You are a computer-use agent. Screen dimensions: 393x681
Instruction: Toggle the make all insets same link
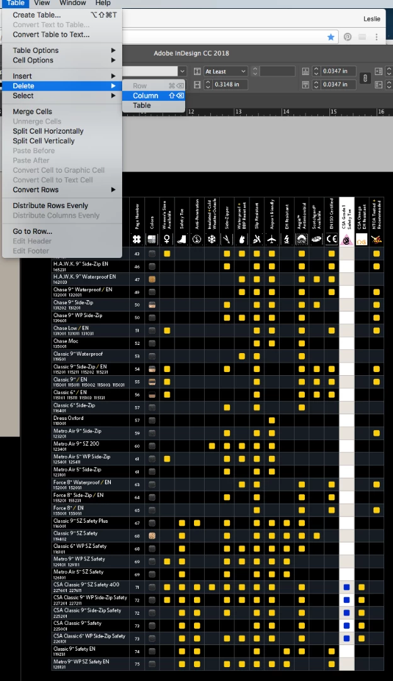click(365, 78)
